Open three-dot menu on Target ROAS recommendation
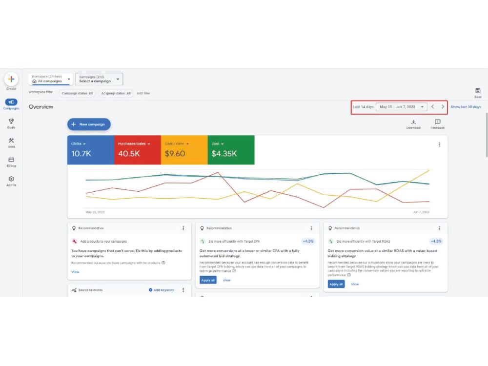This screenshot has width=488, height=366. pyautogui.click(x=440, y=228)
